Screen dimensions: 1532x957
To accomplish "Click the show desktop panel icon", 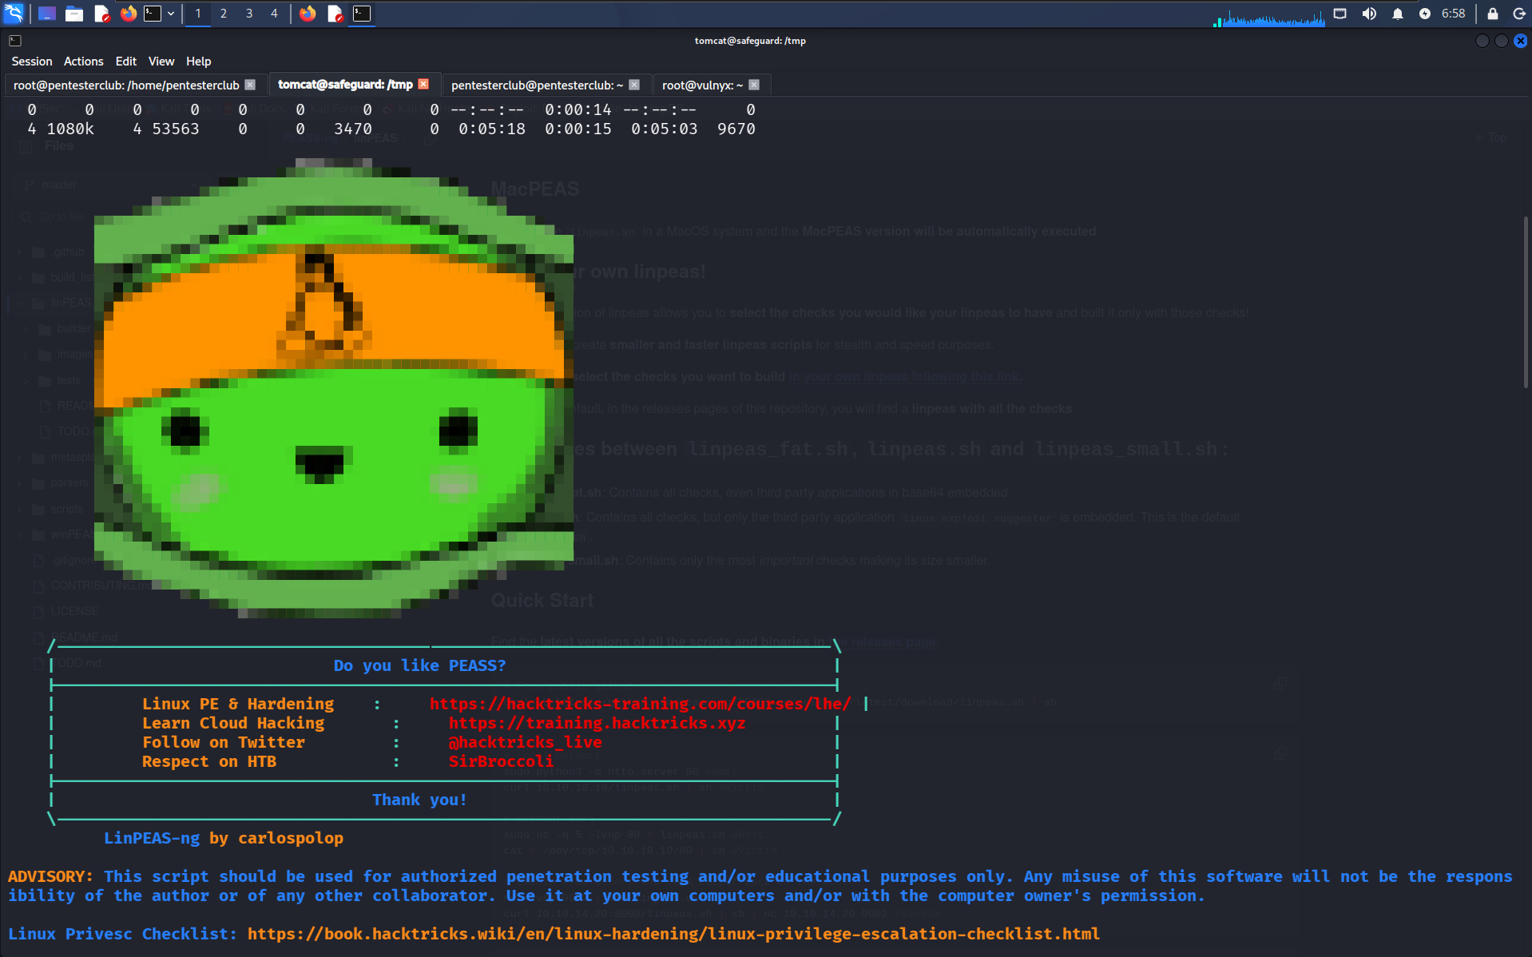I will 47,14.
